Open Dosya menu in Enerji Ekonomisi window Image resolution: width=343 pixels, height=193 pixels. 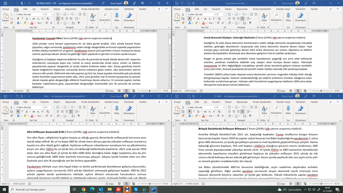coord(177,9)
